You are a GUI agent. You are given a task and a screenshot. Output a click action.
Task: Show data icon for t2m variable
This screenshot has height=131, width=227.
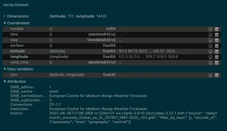tap(217, 75)
